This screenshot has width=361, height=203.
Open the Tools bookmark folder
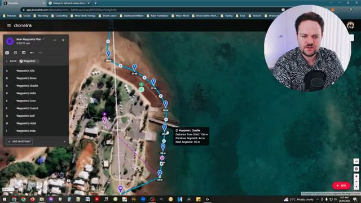pos(240,16)
